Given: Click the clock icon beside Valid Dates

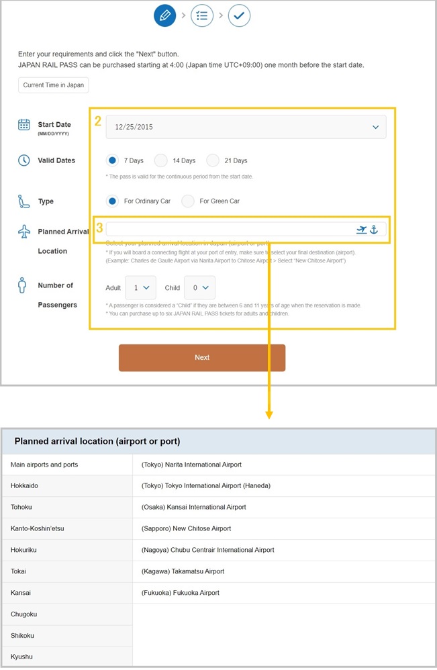Looking at the screenshot, I should (x=24, y=160).
